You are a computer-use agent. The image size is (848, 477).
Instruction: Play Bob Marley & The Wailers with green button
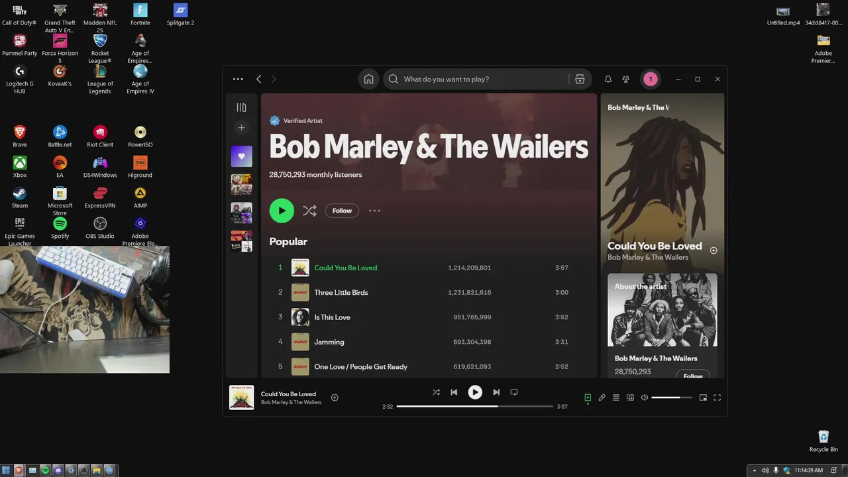pyautogui.click(x=282, y=211)
